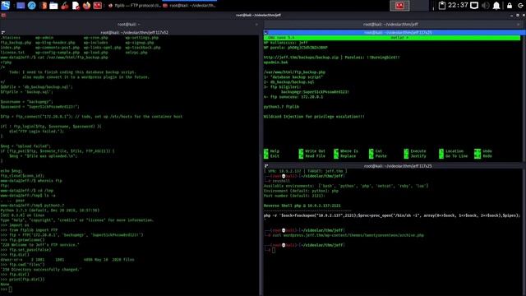Click nano Where Is shortcut

[346, 151]
